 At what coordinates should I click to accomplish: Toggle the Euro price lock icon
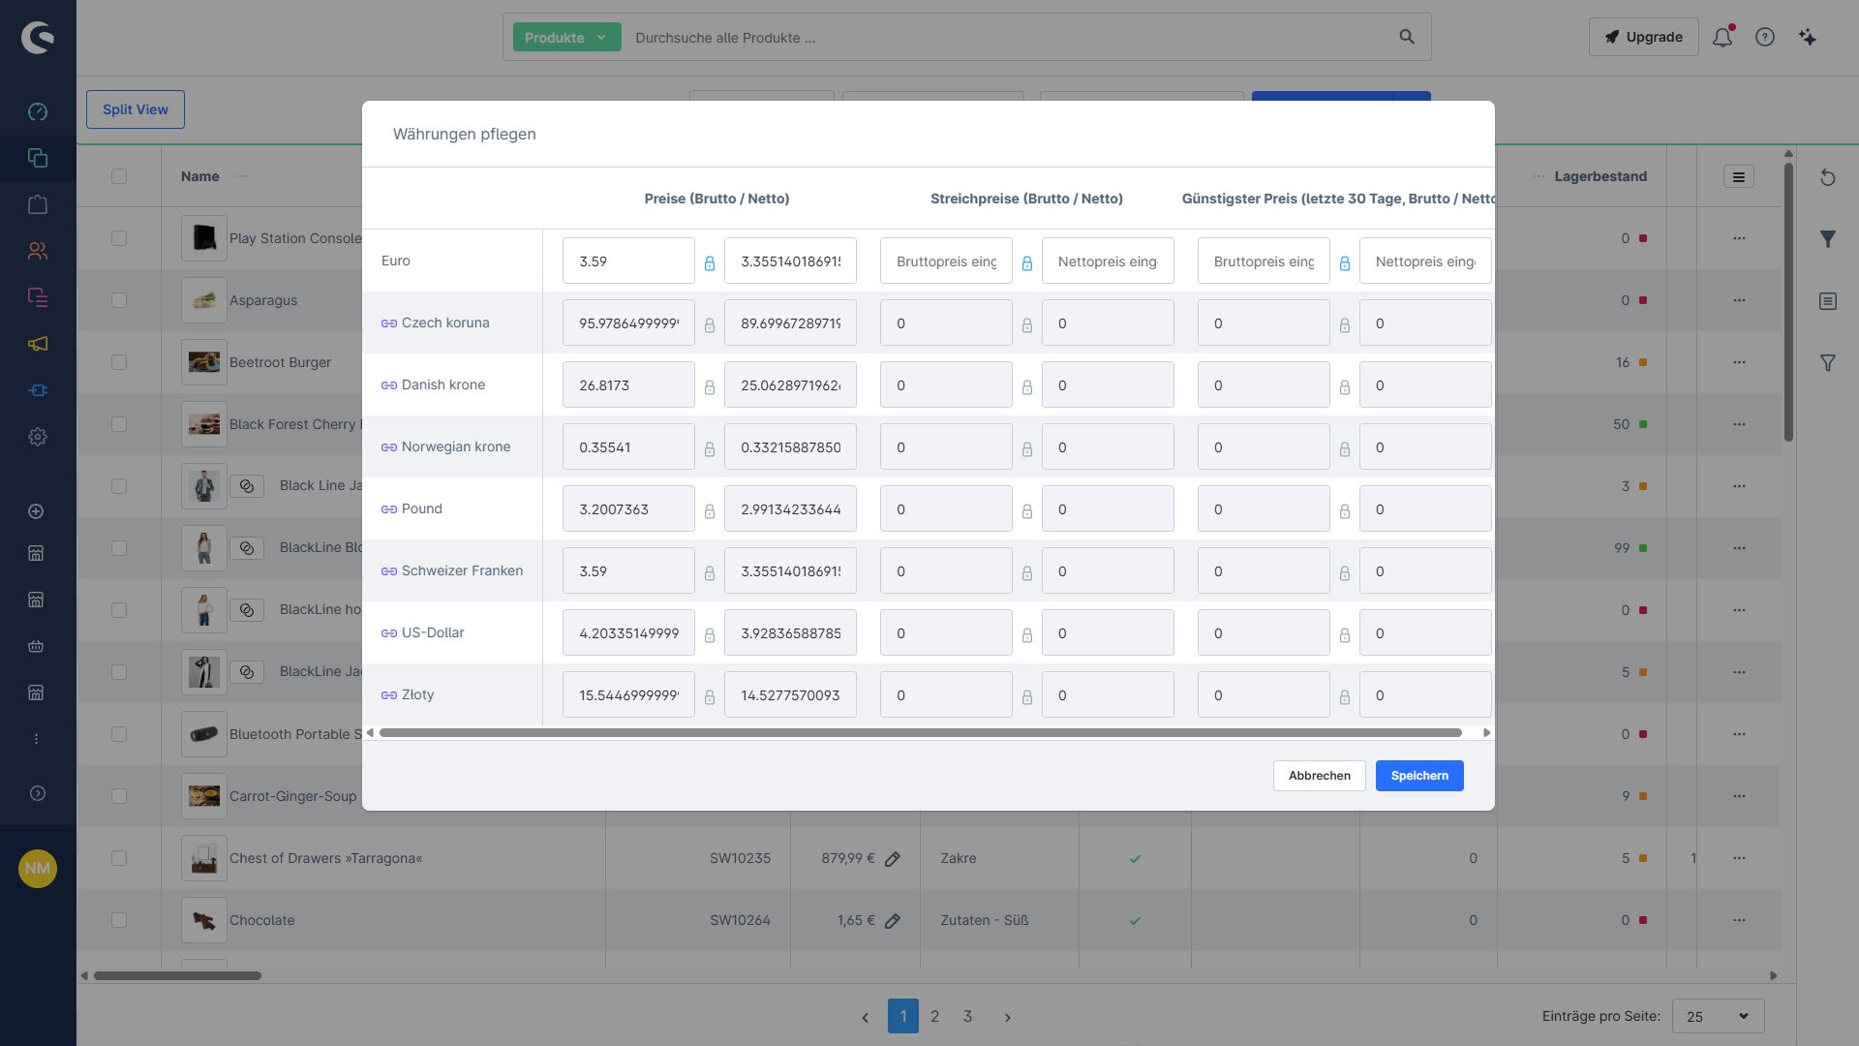[x=710, y=262]
